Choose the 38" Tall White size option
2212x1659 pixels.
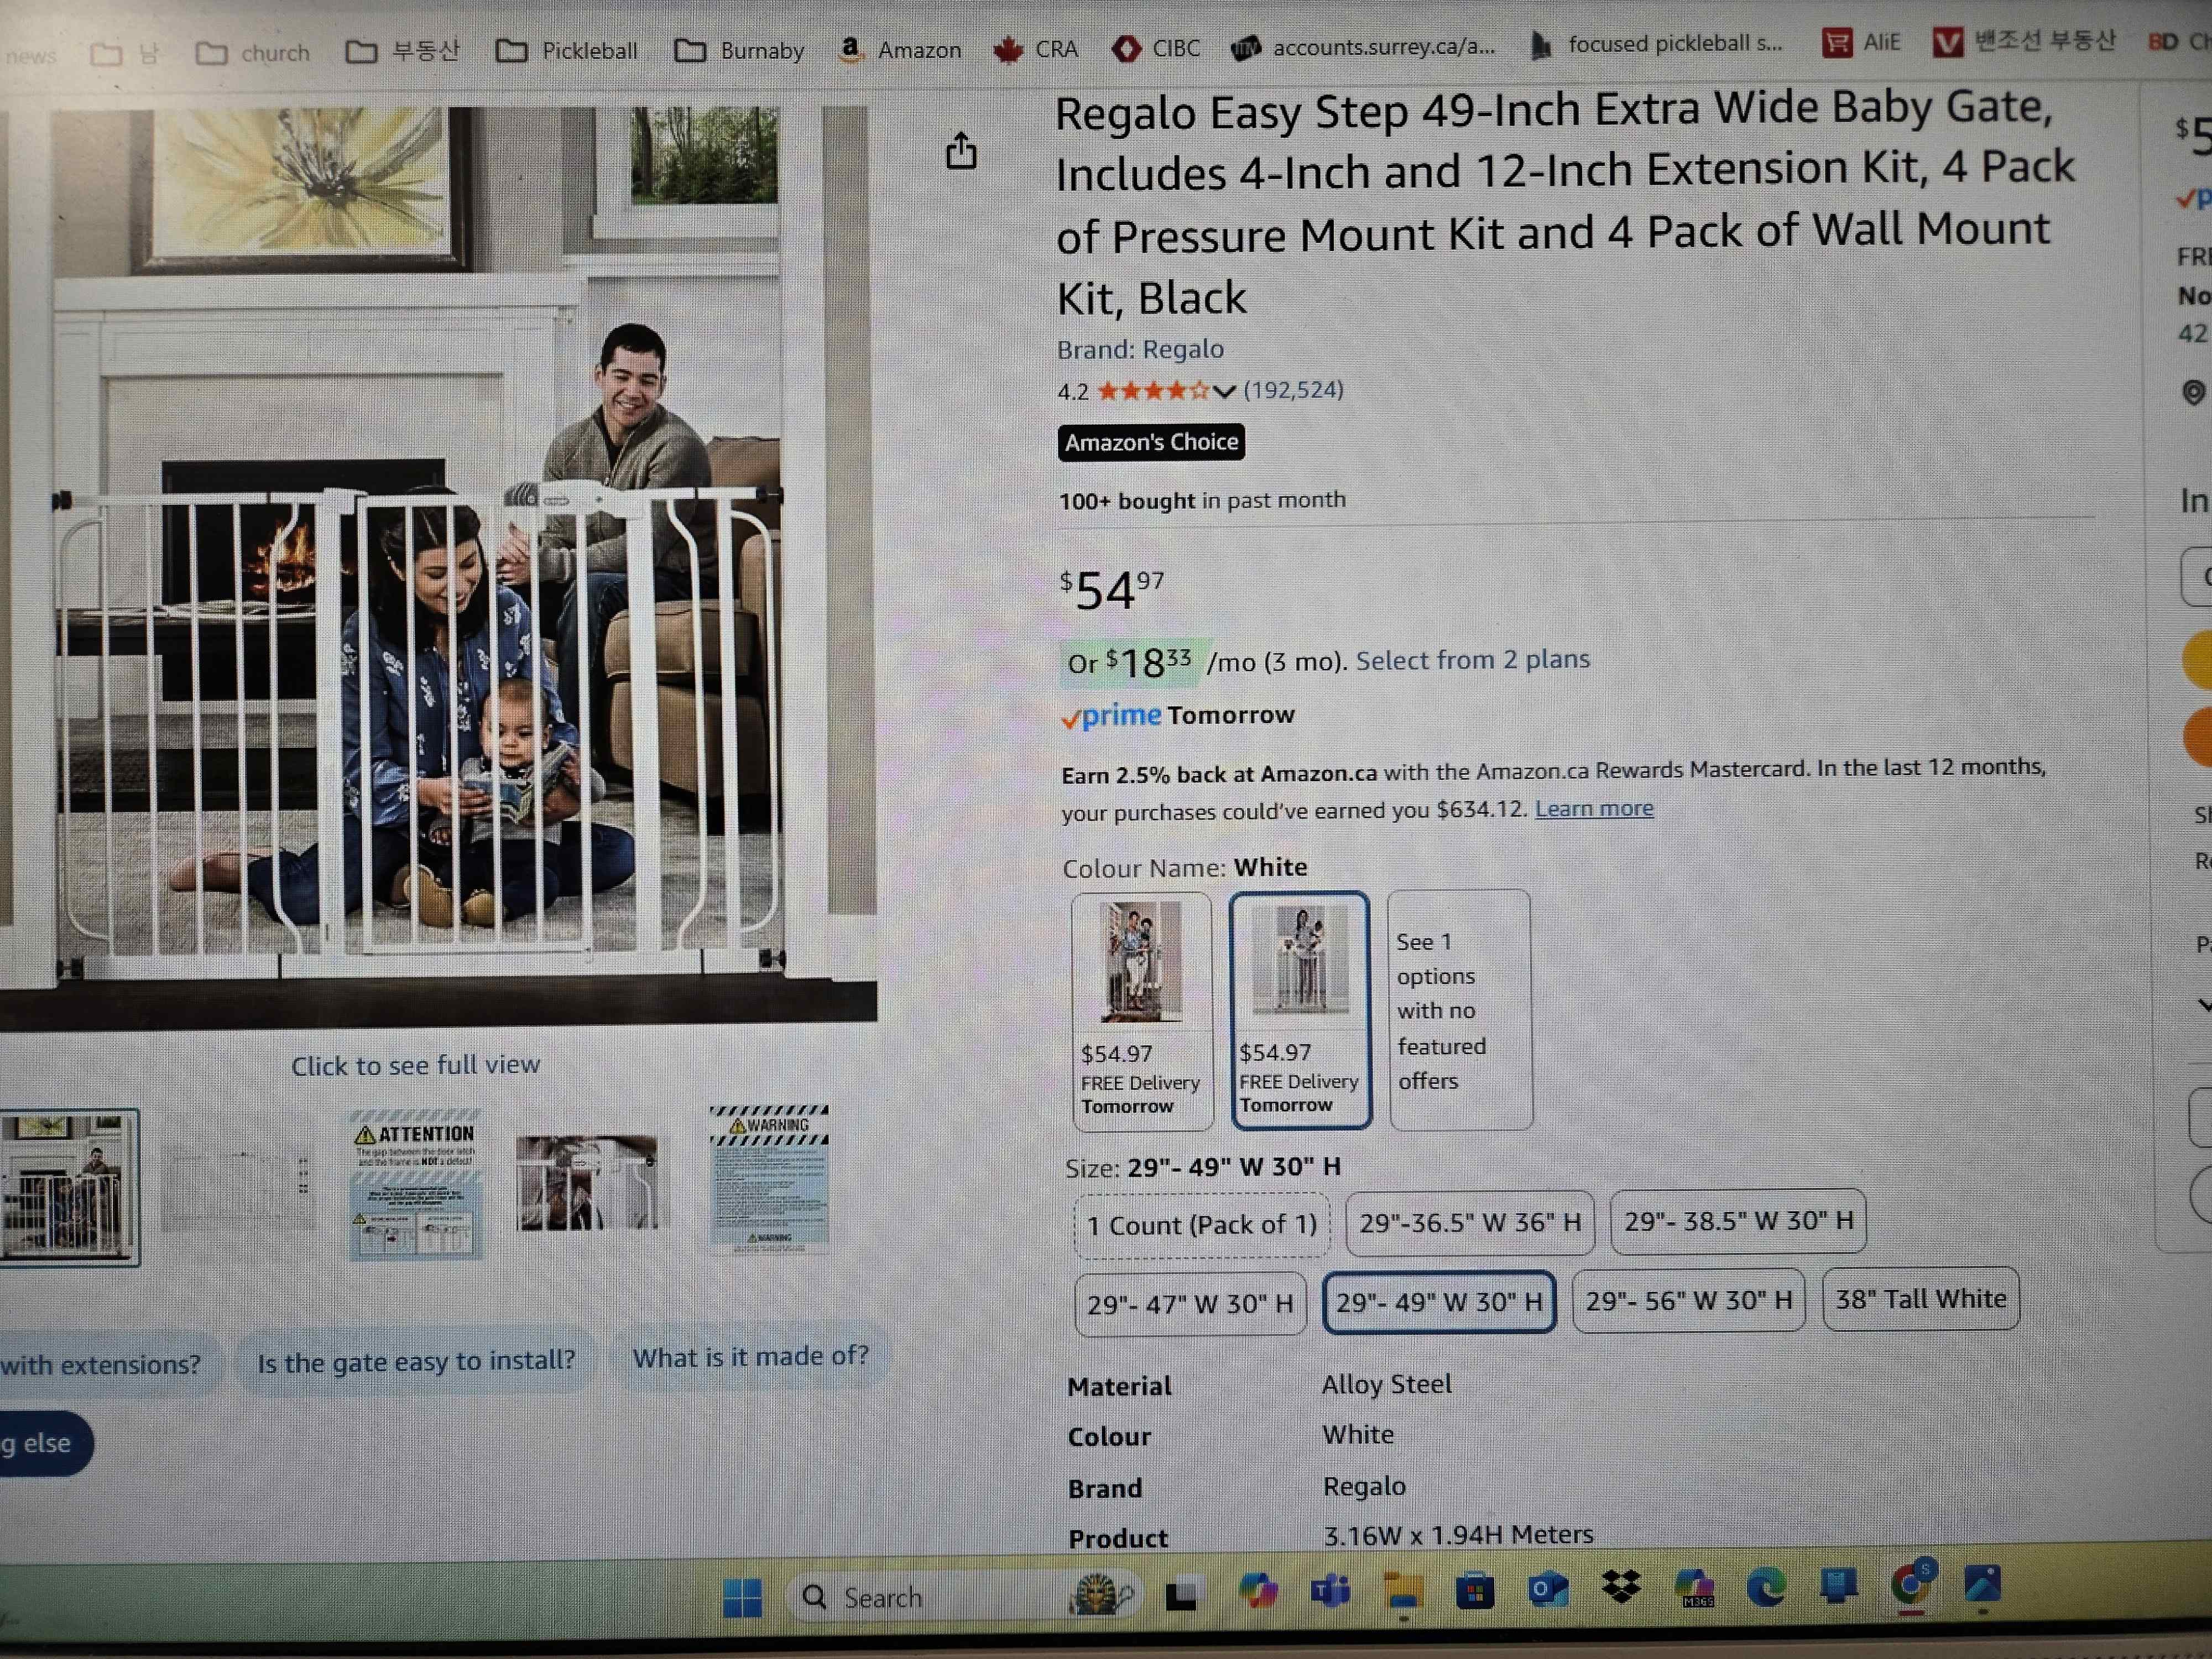tap(1920, 1298)
